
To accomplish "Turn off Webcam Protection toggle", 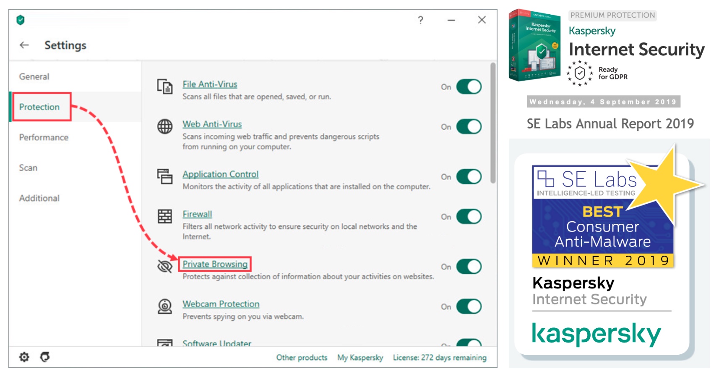I will pos(469,306).
